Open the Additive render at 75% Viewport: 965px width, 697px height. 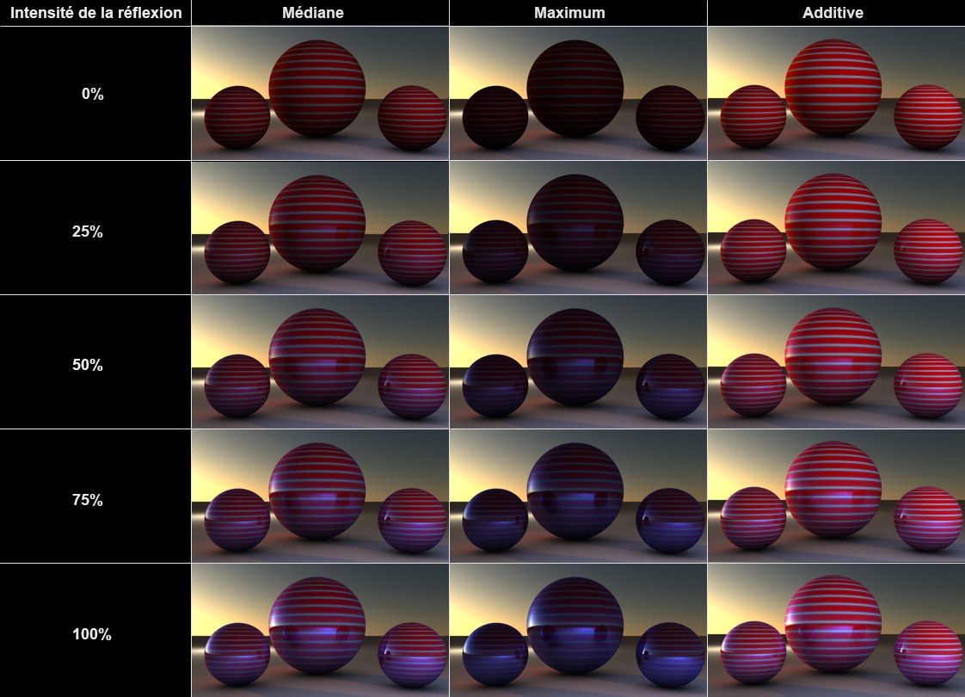836,496
